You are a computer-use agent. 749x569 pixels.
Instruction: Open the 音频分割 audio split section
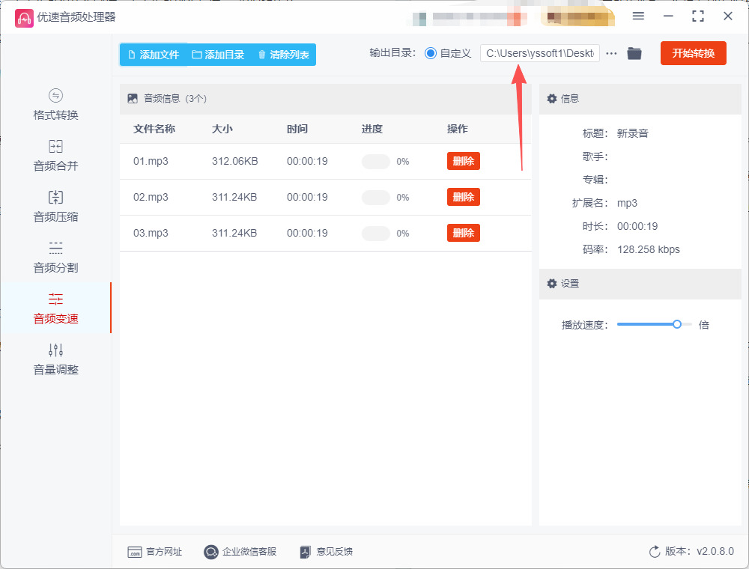point(55,258)
